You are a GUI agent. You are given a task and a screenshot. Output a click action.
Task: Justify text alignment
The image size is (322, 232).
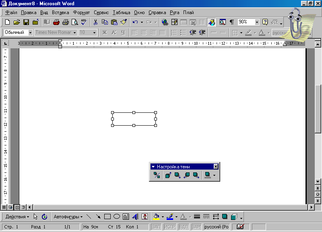point(163,33)
